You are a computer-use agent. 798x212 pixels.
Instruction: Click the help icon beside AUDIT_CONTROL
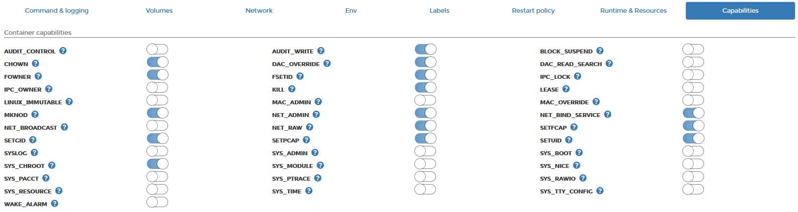point(63,51)
